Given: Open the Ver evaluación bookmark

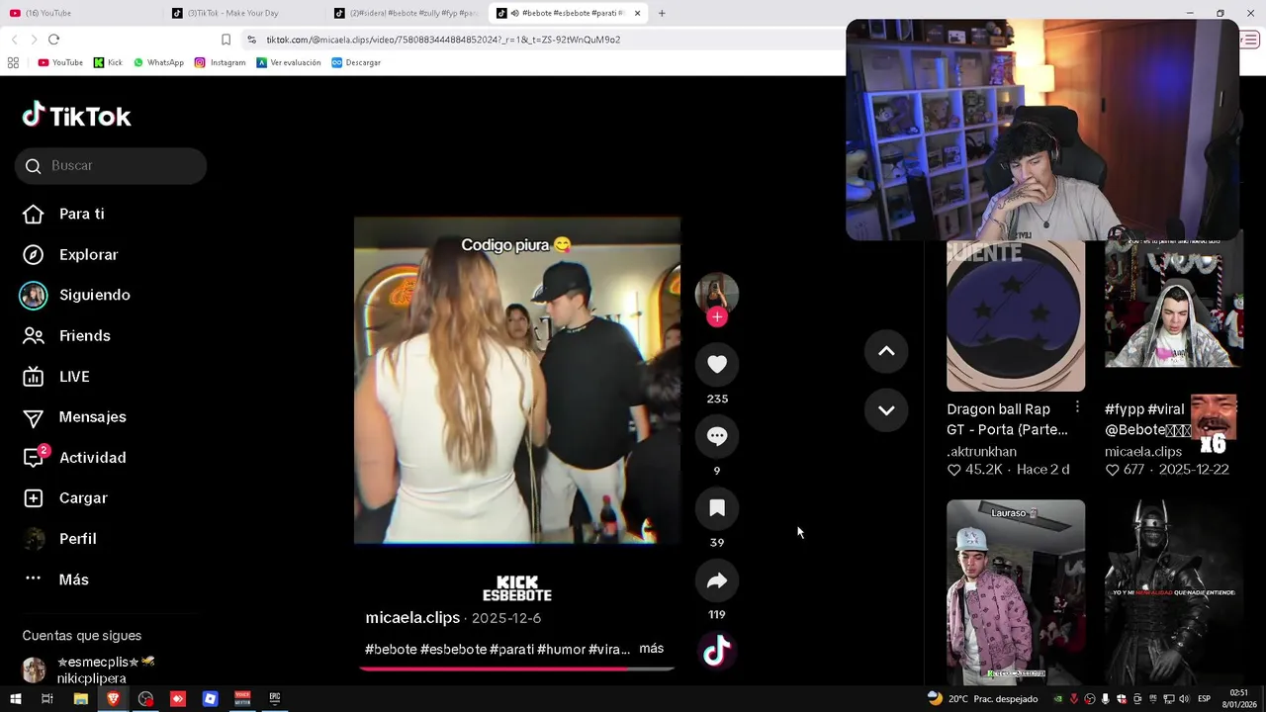Looking at the screenshot, I should (289, 62).
